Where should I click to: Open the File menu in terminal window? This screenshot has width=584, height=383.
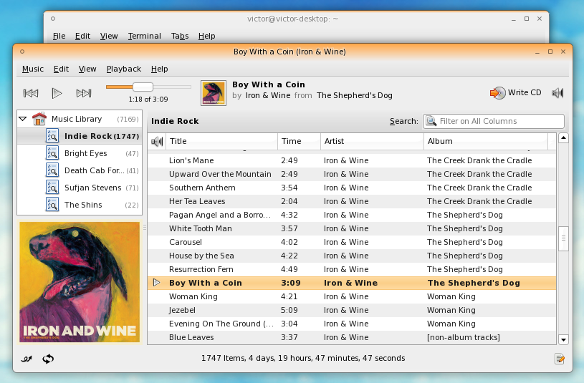click(59, 36)
